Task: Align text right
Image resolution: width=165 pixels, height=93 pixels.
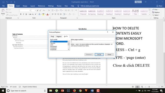Action: click(58, 14)
